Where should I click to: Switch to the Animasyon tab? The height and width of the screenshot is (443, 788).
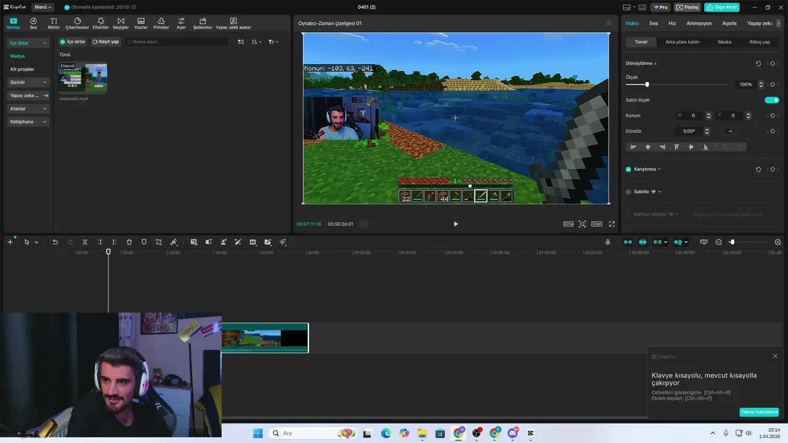[x=699, y=23]
